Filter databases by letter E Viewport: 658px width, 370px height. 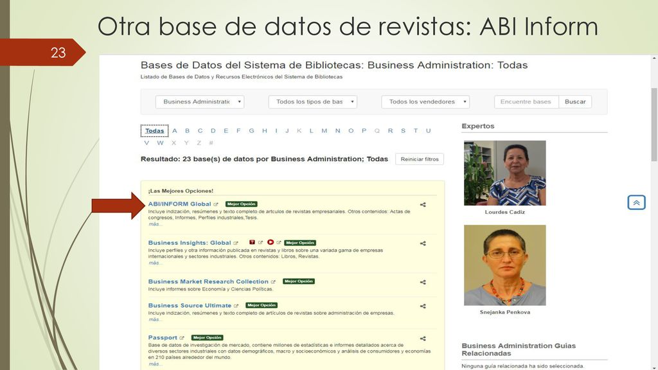click(226, 131)
